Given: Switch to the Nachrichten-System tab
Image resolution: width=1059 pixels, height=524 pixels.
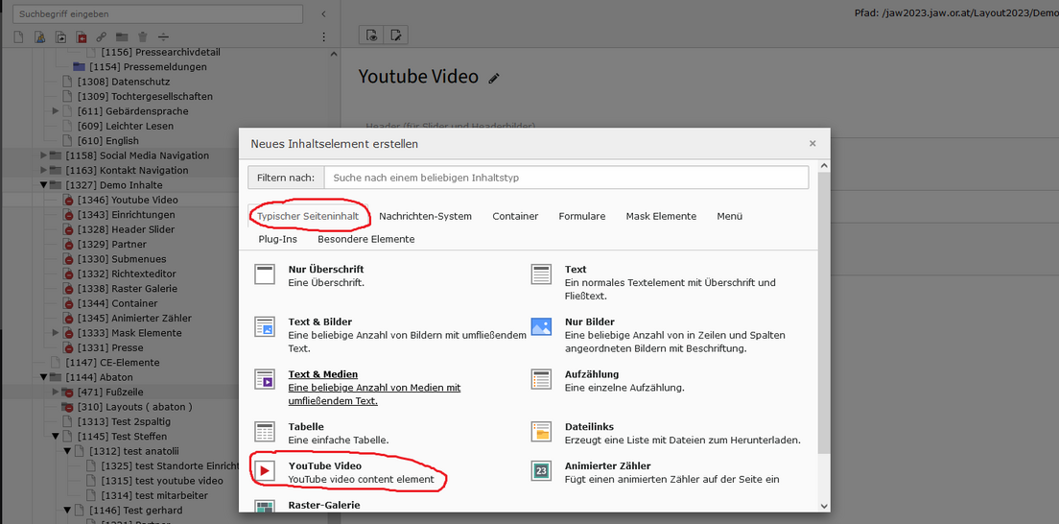Looking at the screenshot, I should [x=426, y=216].
